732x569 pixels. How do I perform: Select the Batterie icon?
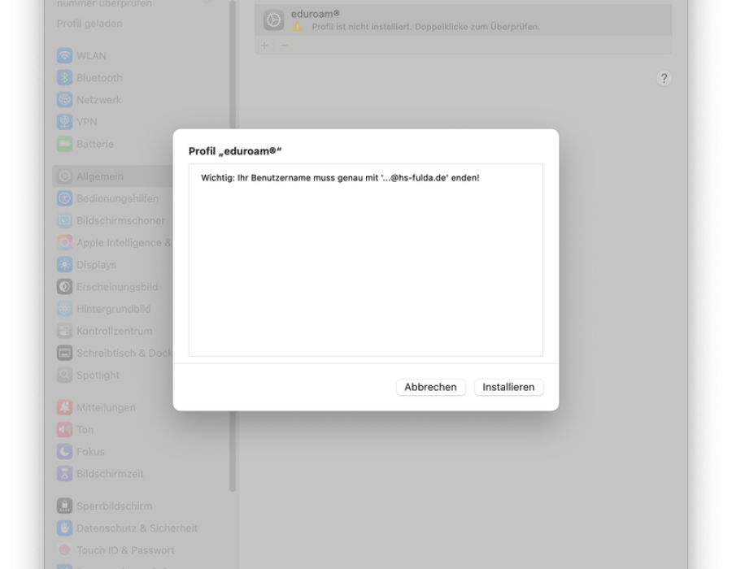point(64,144)
